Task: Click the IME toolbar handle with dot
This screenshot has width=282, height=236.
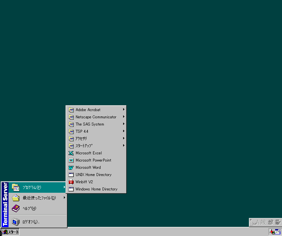Action: click(251, 222)
